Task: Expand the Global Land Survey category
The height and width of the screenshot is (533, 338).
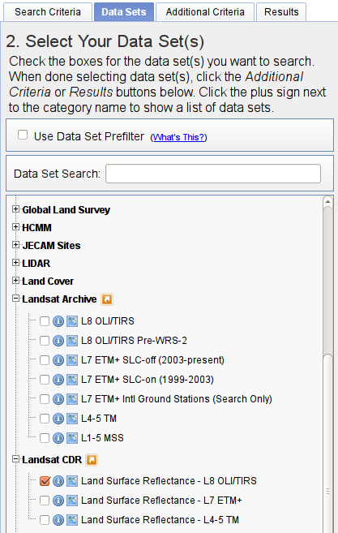Action: [x=15, y=209]
